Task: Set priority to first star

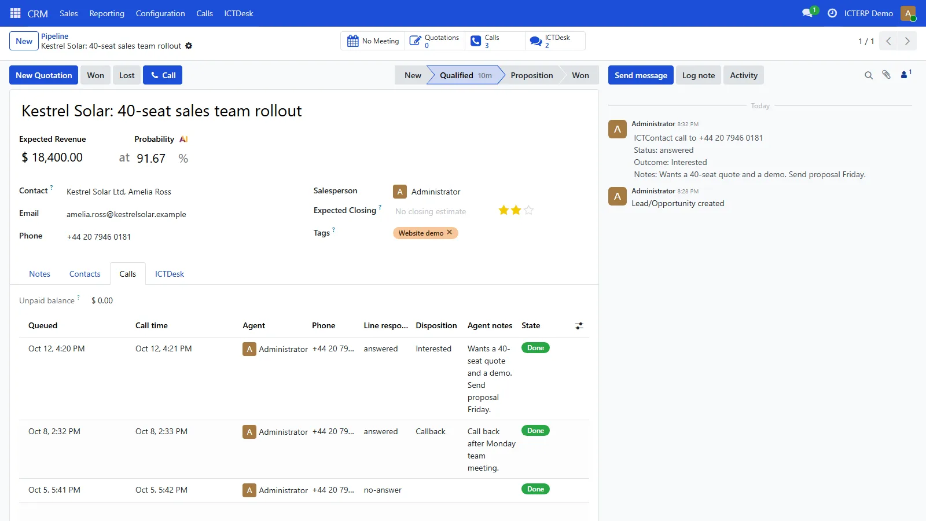Action: coord(504,210)
